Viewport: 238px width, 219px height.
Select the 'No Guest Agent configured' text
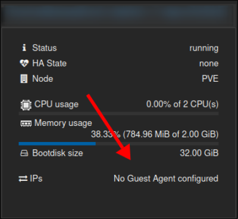point(166,178)
